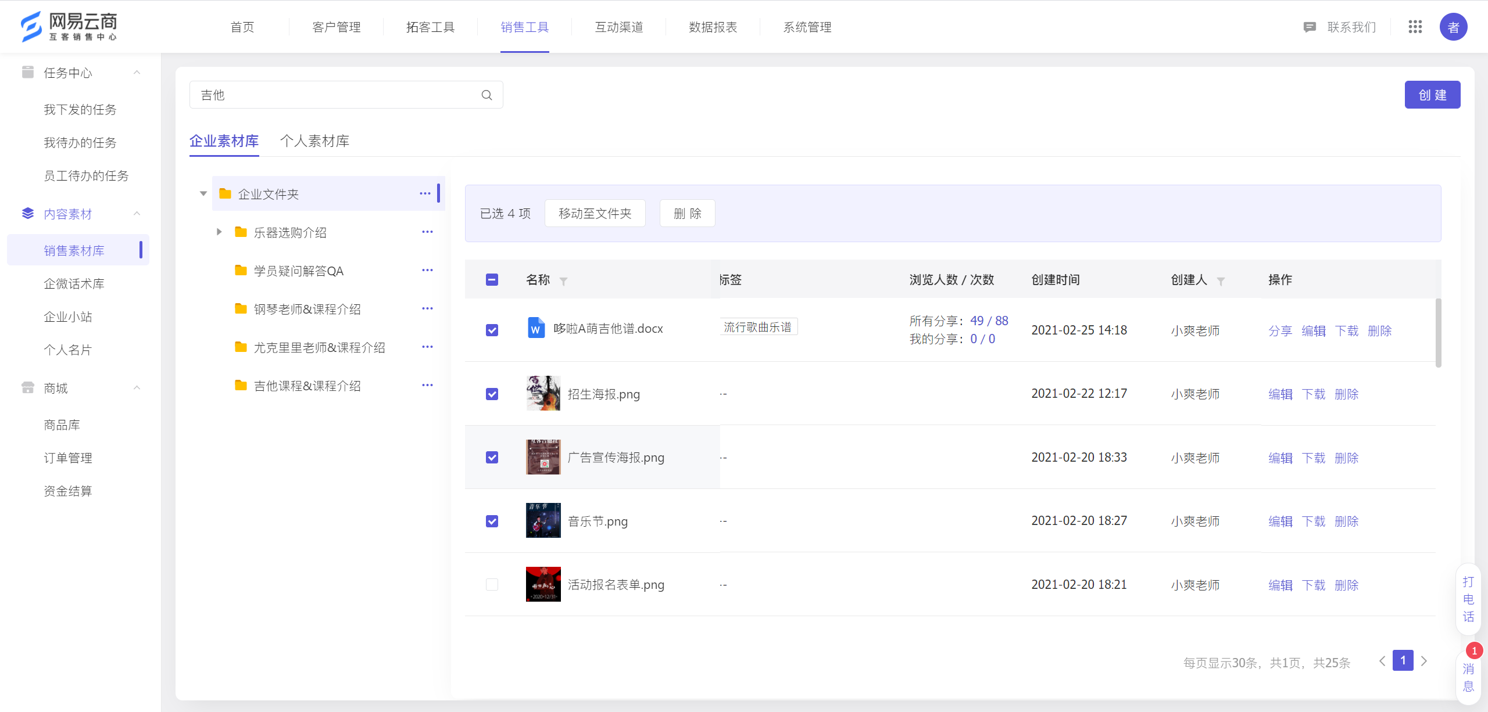Uncheck the 招生海报.png checkbox
Screen dimensions: 1488x712
tap(492, 394)
